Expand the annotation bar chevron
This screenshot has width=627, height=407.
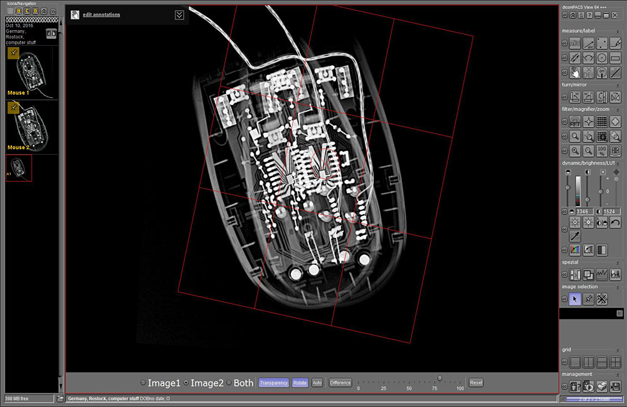(179, 14)
